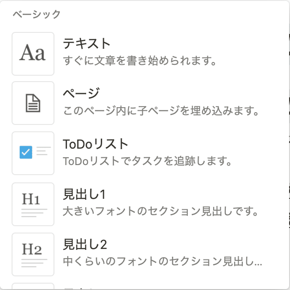Insert a 見出し2 heading block
The height and width of the screenshot is (290, 290).
(85, 245)
